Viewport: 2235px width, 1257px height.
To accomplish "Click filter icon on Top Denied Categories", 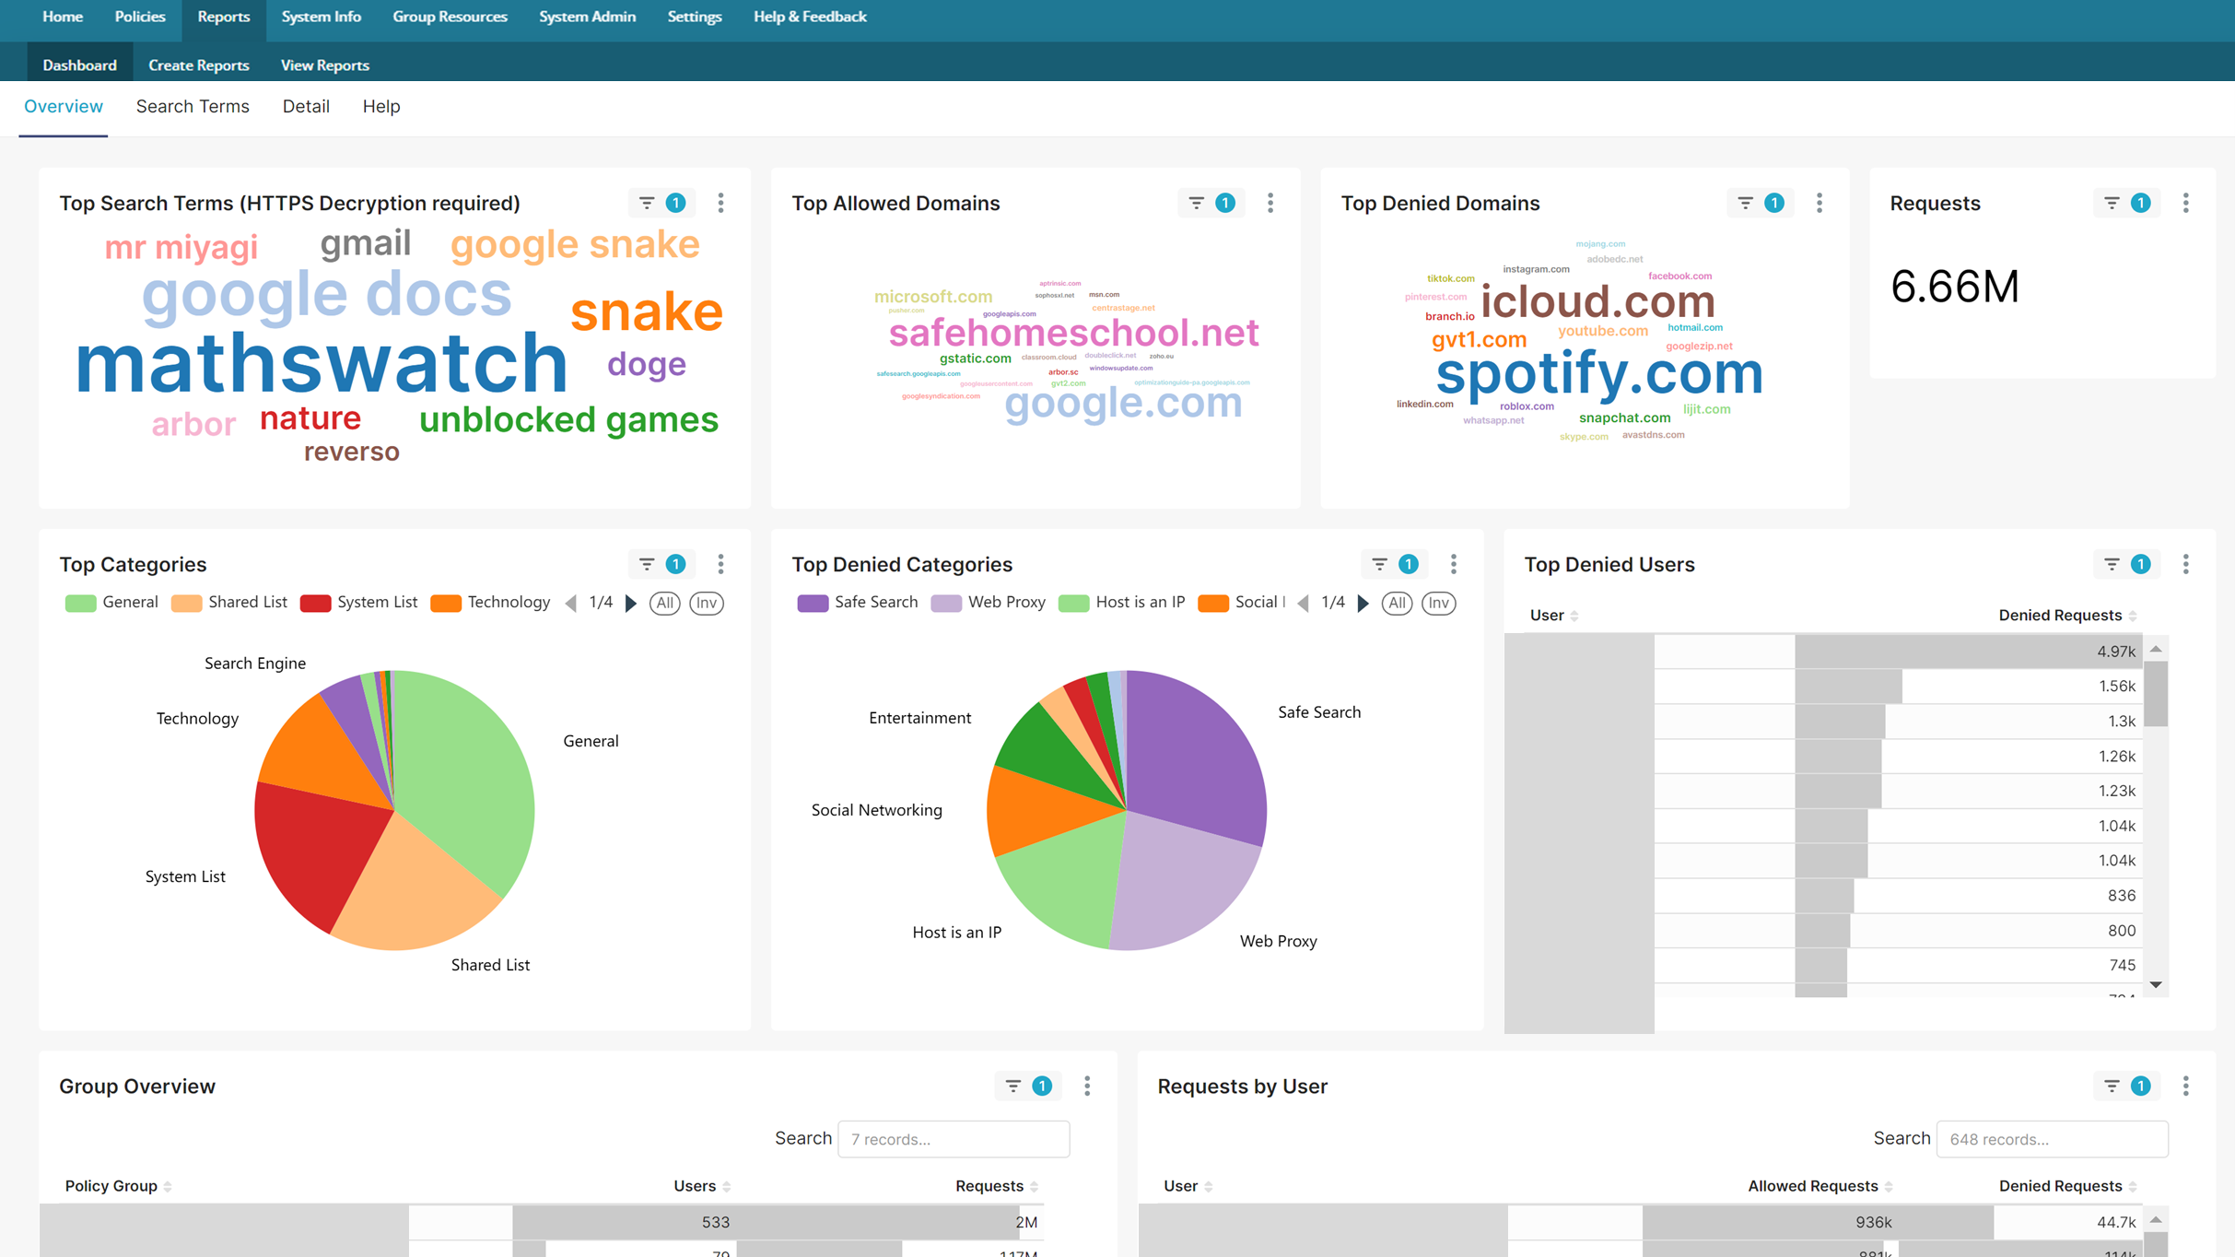I will 1379,564.
